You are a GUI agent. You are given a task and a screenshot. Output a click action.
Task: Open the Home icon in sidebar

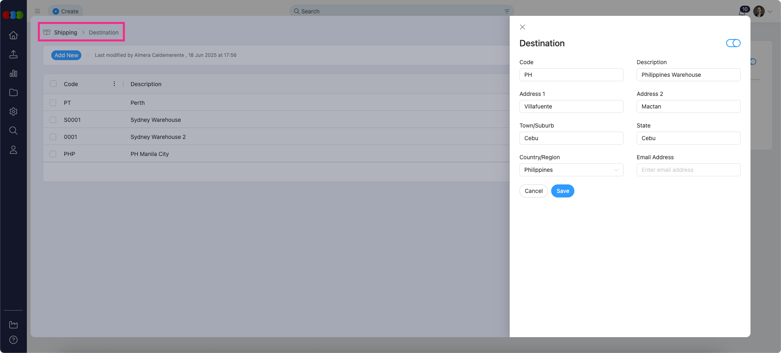click(13, 35)
